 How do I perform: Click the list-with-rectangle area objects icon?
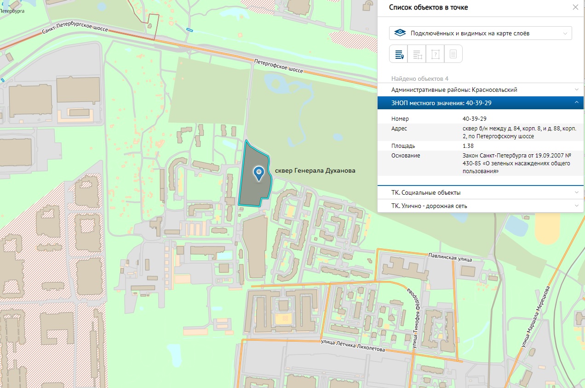point(417,54)
